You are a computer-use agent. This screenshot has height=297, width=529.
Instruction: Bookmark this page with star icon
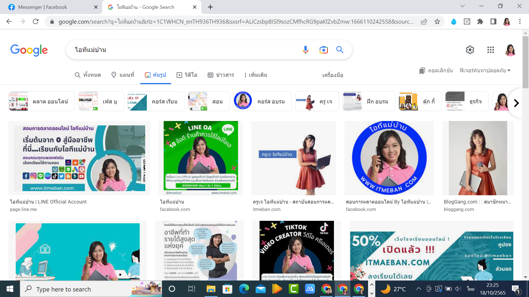[437, 22]
